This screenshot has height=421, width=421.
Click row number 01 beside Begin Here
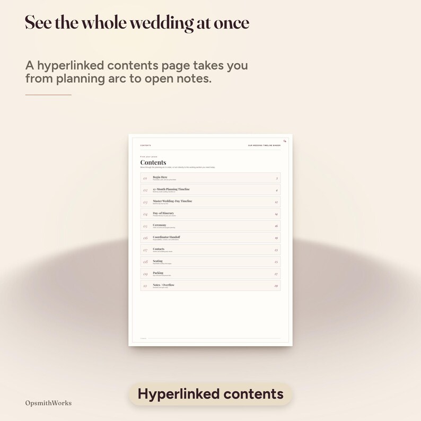point(145,178)
